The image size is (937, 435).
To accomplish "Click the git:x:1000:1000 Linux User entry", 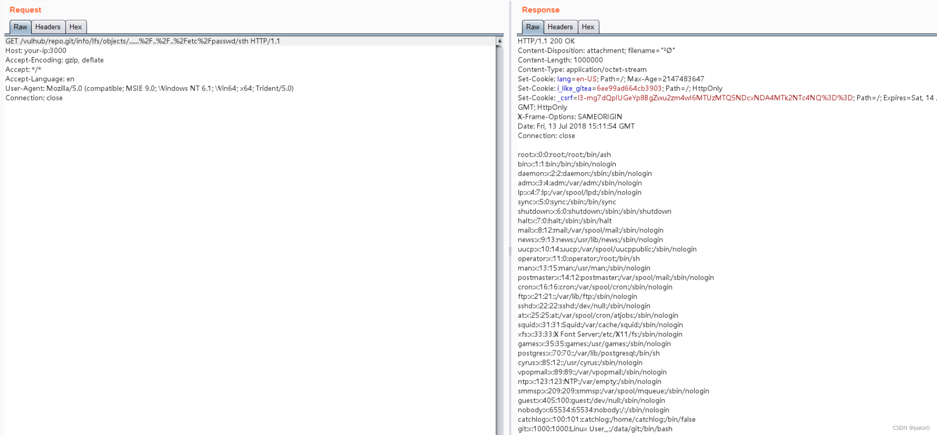I will point(595,429).
